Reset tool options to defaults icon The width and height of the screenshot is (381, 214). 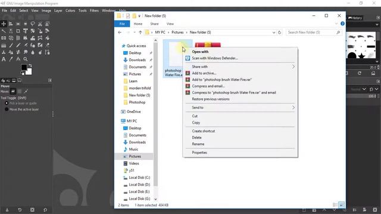(45, 210)
